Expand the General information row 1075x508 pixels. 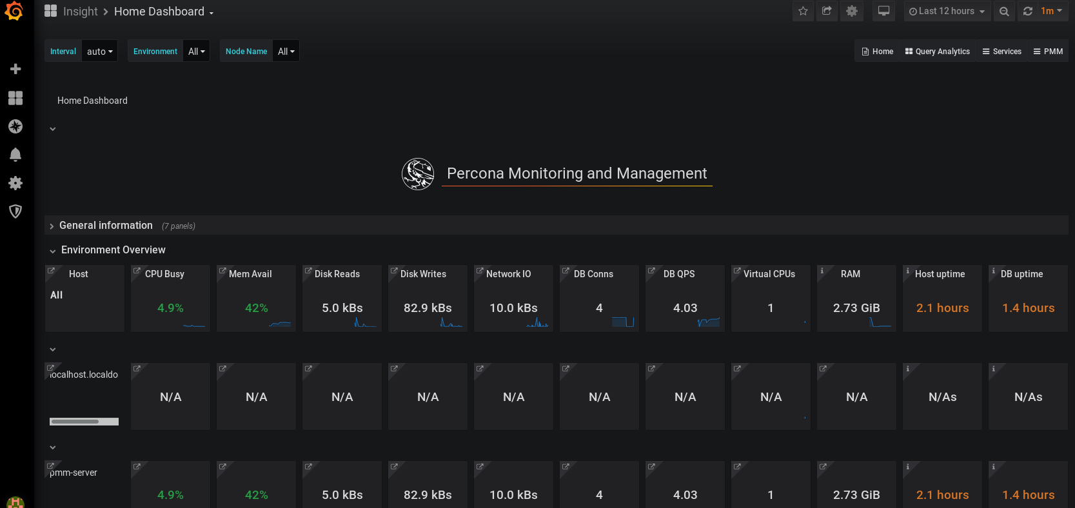point(557,225)
